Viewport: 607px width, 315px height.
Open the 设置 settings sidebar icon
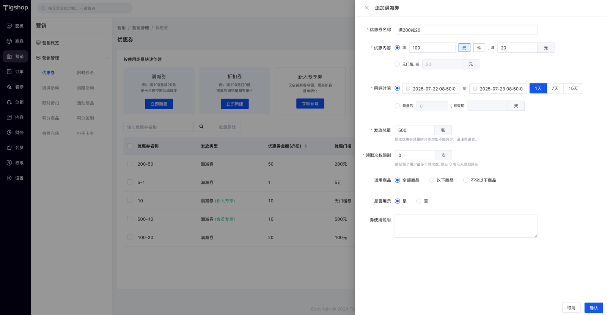(9, 178)
